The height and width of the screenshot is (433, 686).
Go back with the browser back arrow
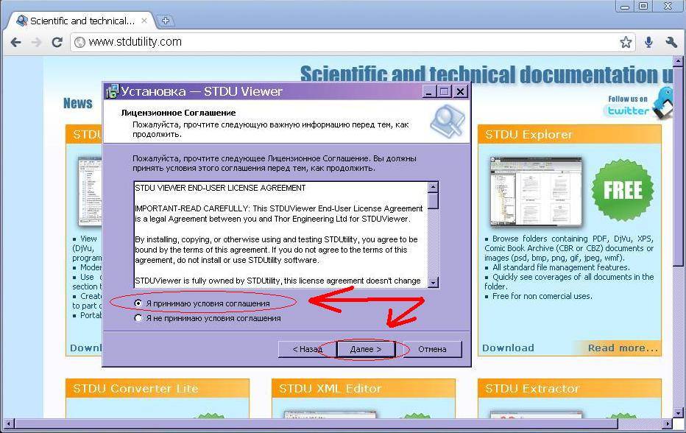[x=15, y=43]
